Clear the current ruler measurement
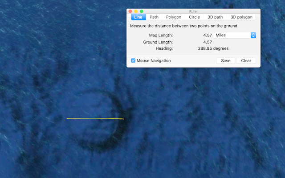This screenshot has height=178, width=285. (246, 60)
